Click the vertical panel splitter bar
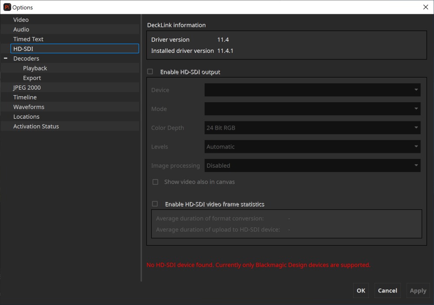434x305 pixels. tap(141, 147)
